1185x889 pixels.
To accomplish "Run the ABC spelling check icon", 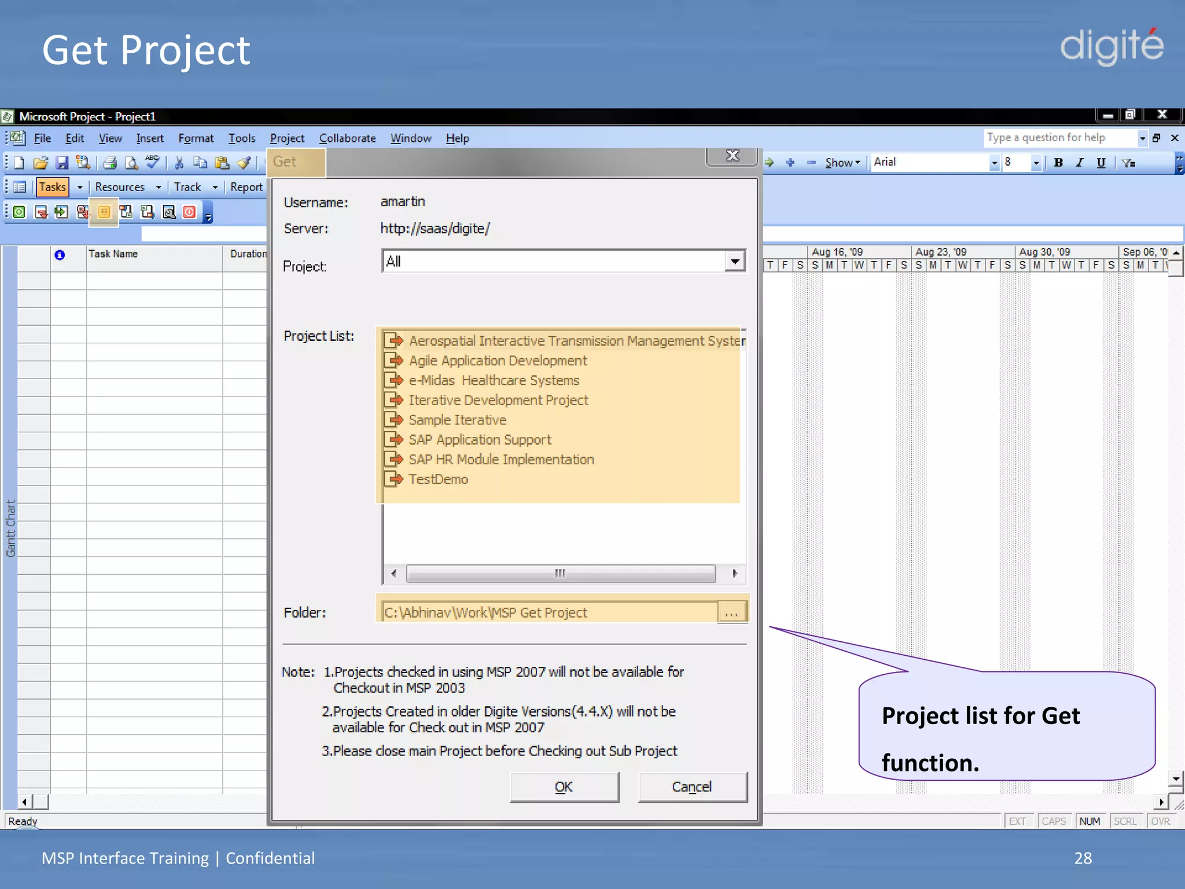I will point(153,161).
